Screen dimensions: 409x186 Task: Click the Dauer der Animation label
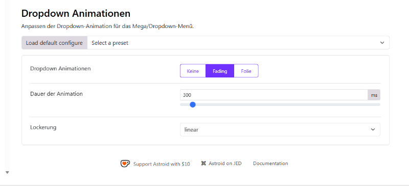(x=56, y=94)
